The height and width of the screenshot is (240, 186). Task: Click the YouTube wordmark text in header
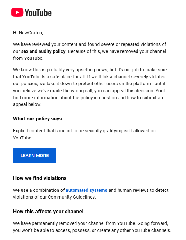(38, 13)
